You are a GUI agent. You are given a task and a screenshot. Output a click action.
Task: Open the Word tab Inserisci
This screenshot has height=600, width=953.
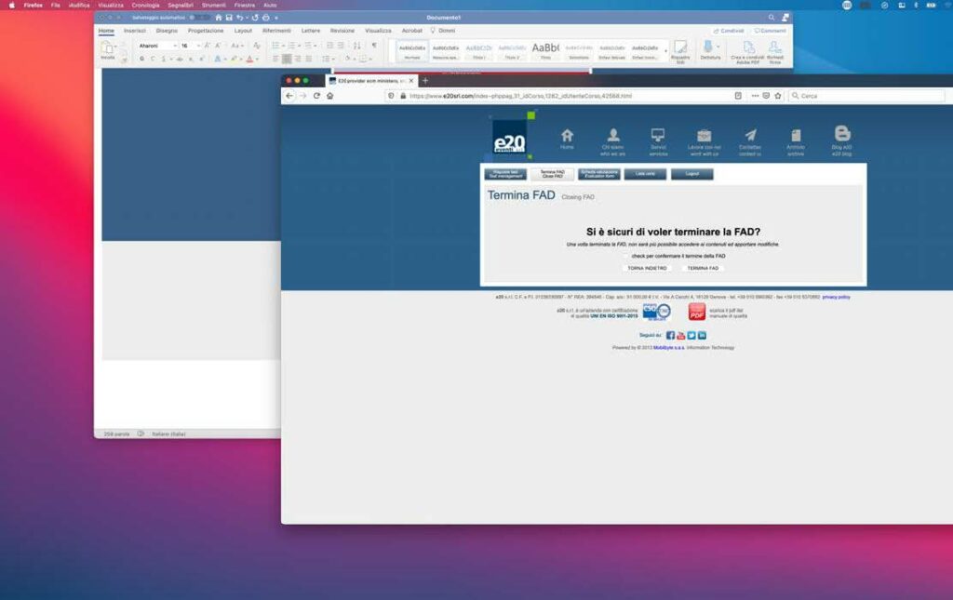point(135,31)
